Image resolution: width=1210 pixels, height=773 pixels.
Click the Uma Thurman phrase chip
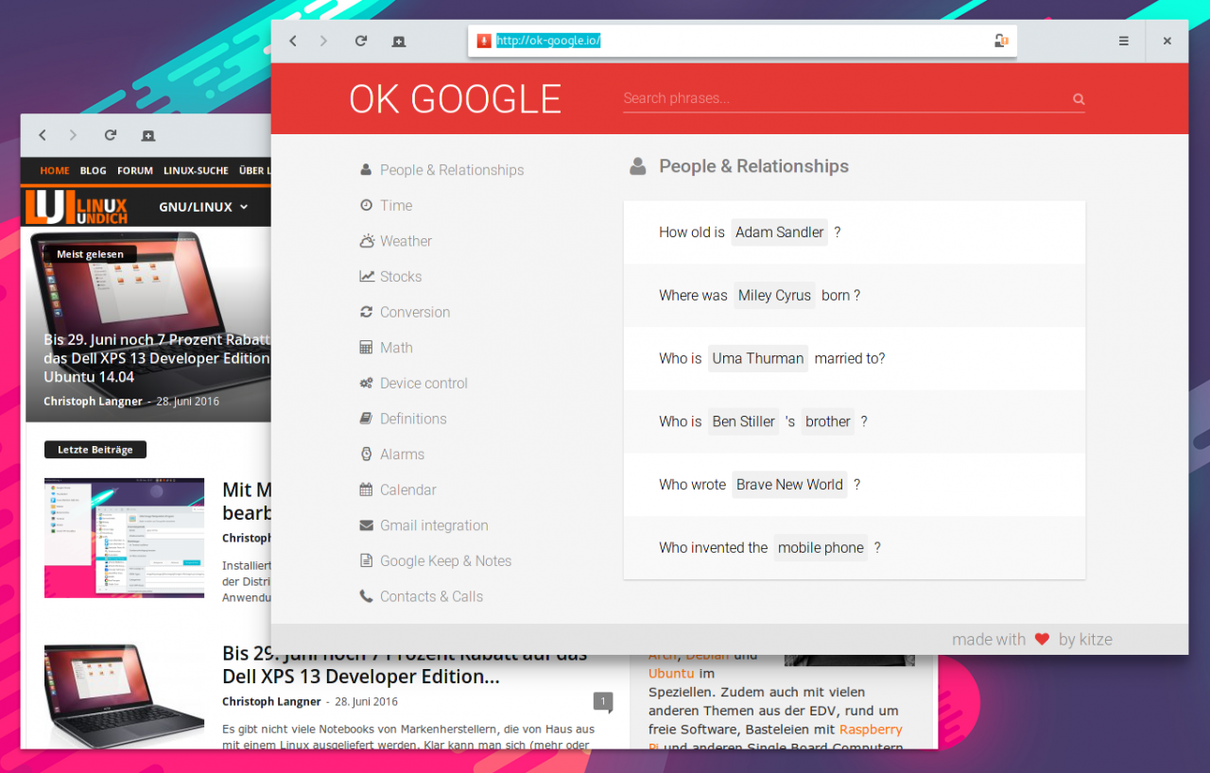pyautogui.click(x=758, y=358)
